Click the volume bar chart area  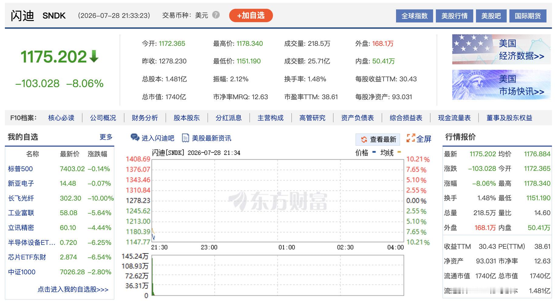[278, 275]
